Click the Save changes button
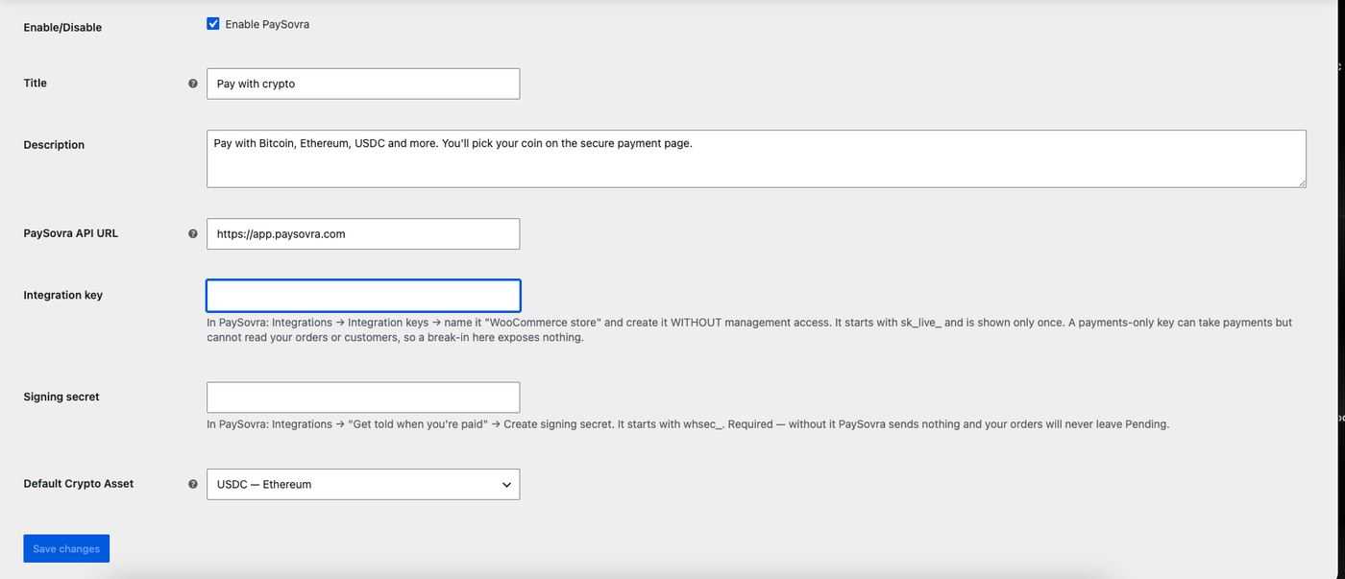This screenshot has width=1345, height=579. (x=66, y=548)
